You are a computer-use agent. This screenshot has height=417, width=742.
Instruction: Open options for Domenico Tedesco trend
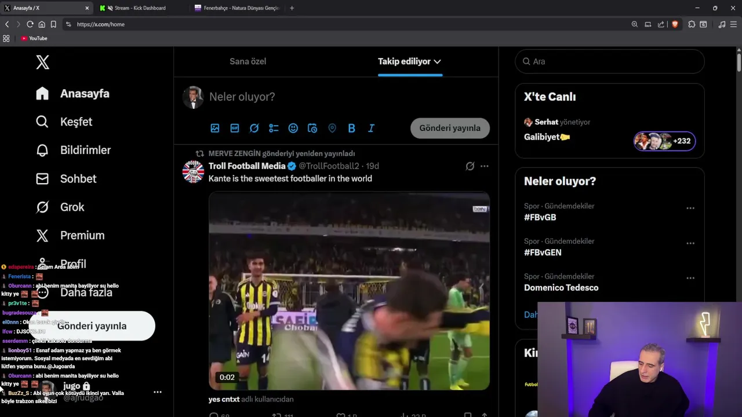pyautogui.click(x=690, y=278)
